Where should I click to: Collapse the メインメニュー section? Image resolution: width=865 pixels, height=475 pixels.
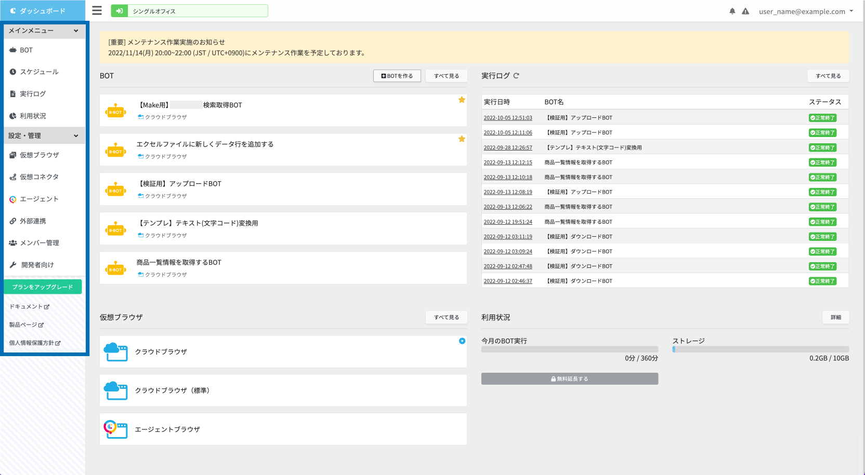click(44, 31)
